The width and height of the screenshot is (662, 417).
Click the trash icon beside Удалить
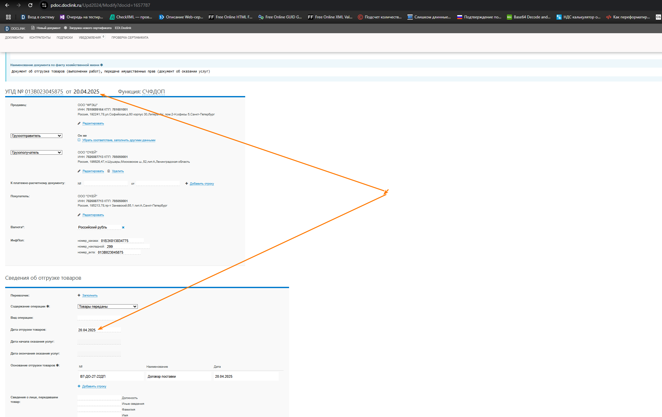(x=109, y=171)
